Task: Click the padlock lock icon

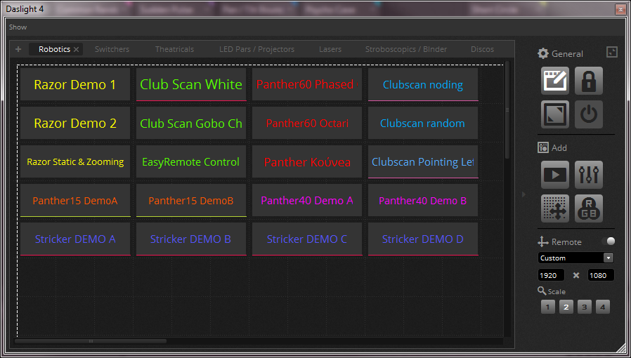Action: point(589,81)
